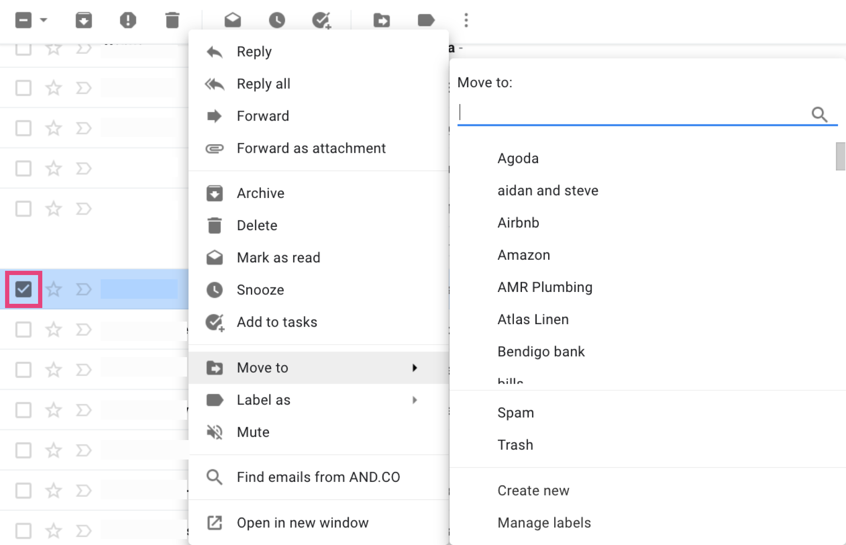Click the open-envelope Mark as read toolbar icon
The image size is (846, 545).
tap(233, 20)
